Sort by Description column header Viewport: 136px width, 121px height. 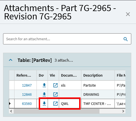pos(98,75)
